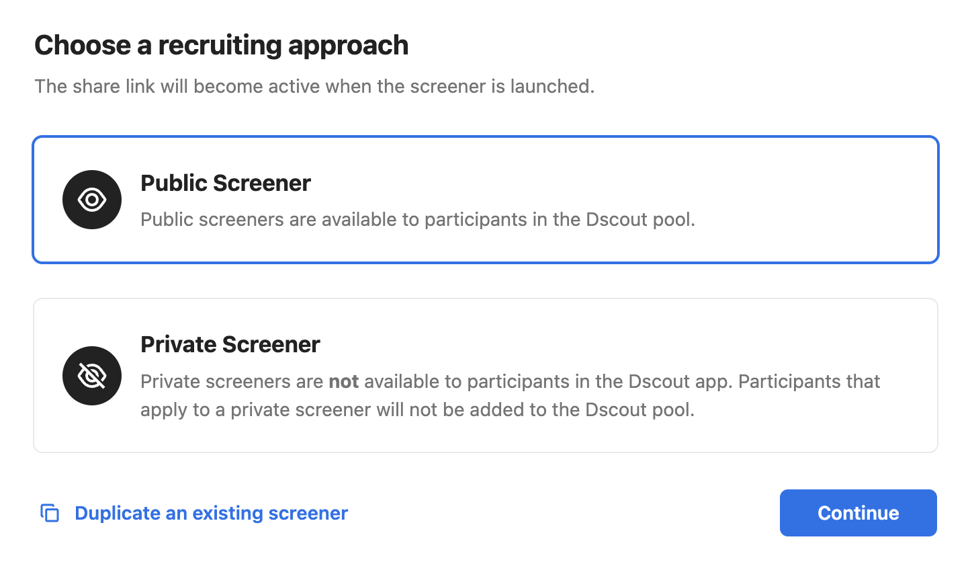
Task: Click empty space right of the Private Screener title
Action: tap(605, 344)
